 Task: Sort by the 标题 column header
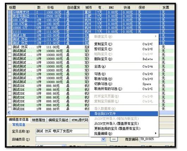[x=21, y=7]
